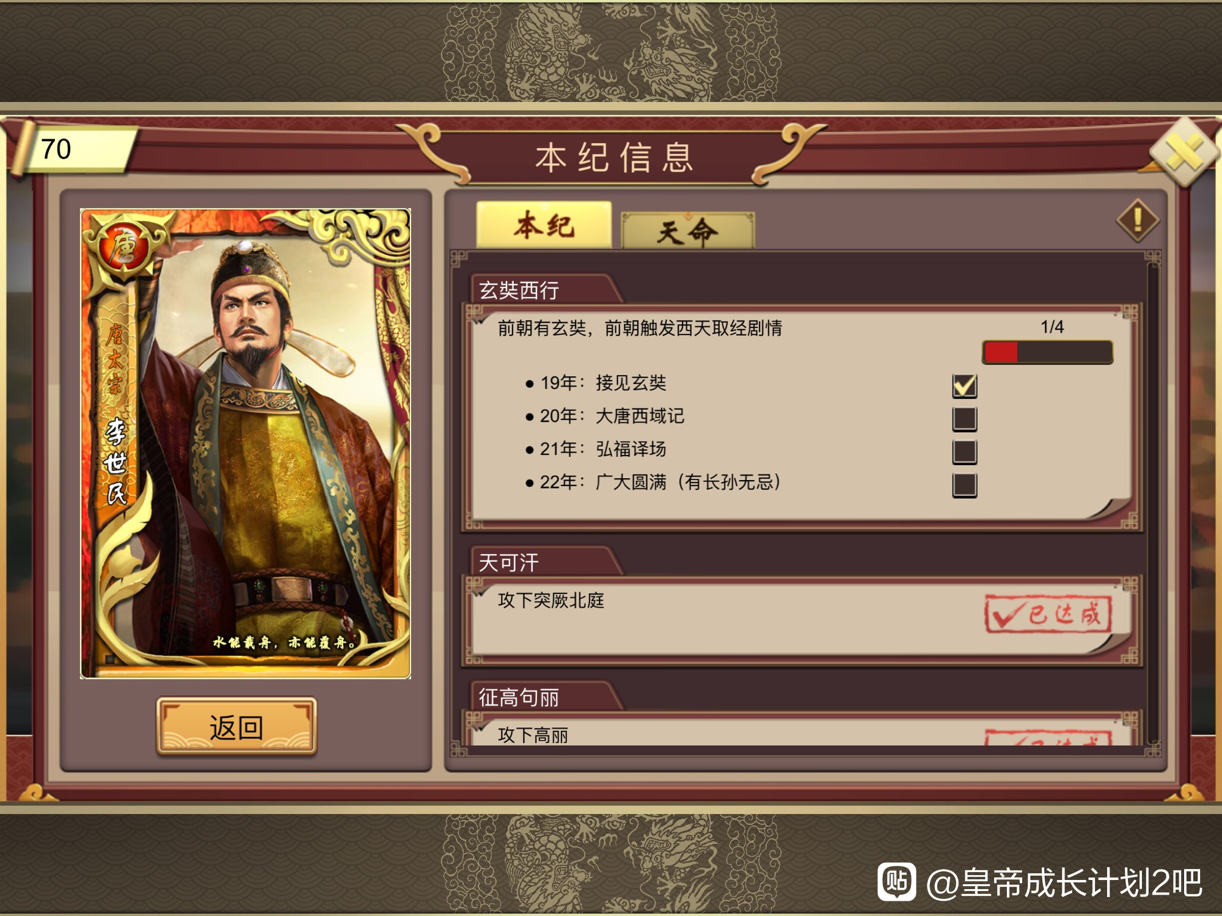Select the 李世民 emperor portrait card
This screenshot has height=916, width=1222.
coord(246,443)
